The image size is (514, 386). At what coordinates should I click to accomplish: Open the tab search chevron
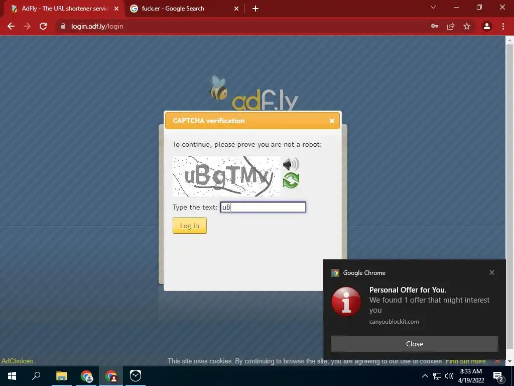click(x=433, y=7)
